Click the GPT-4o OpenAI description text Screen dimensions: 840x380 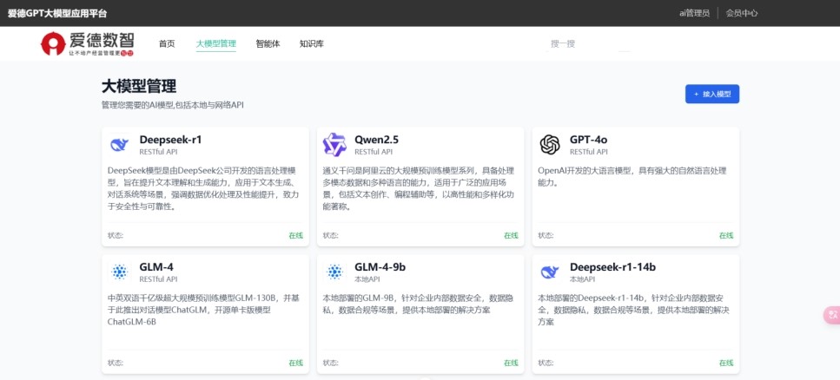632,177
